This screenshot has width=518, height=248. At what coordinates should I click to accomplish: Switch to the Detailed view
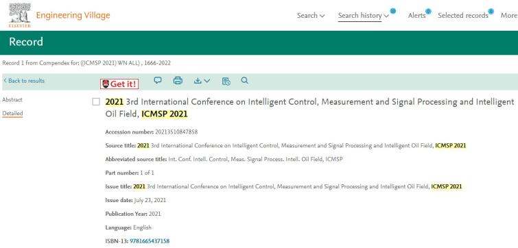tap(12, 114)
